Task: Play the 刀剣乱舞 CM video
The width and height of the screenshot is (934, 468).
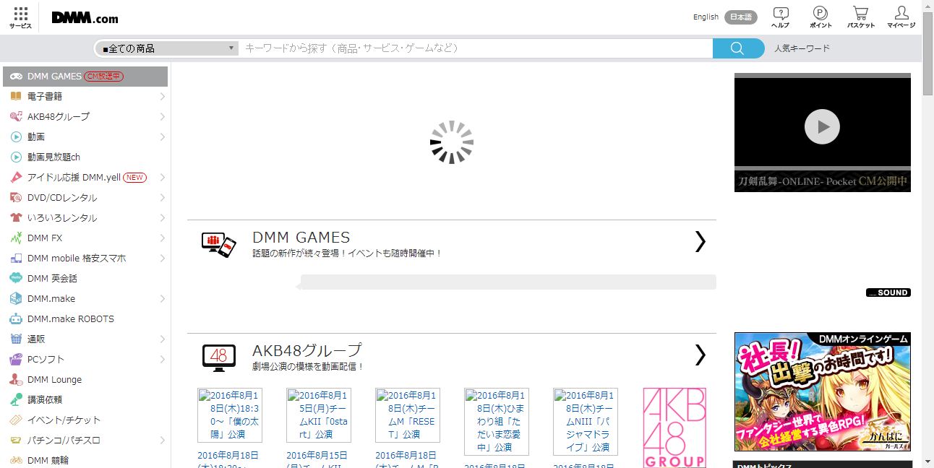Action: 822,127
